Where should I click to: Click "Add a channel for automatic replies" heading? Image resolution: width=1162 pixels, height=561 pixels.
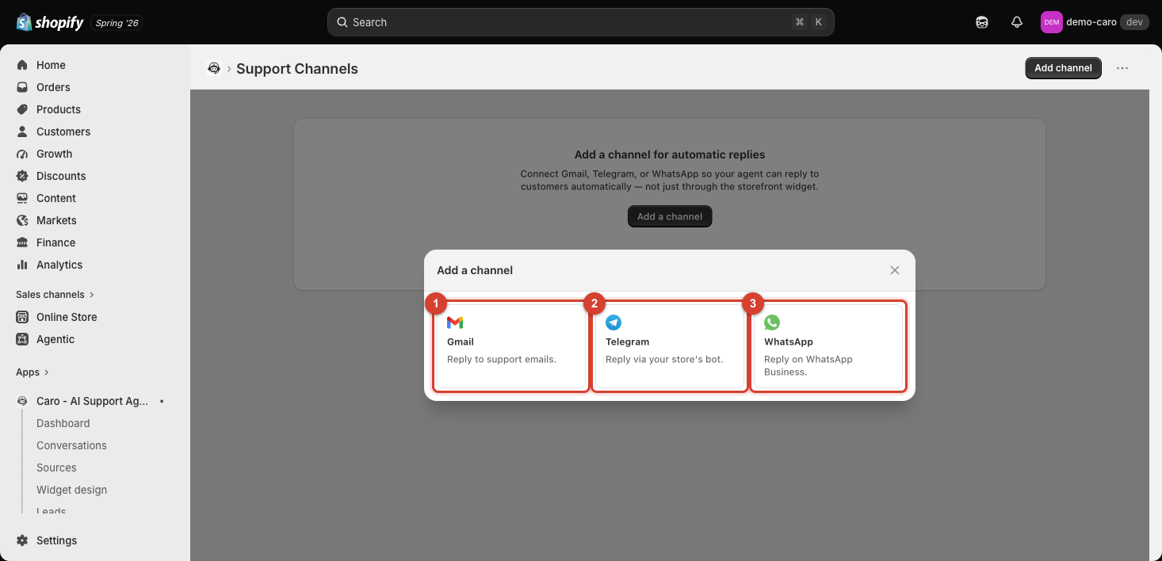pyautogui.click(x=670, y=155)
